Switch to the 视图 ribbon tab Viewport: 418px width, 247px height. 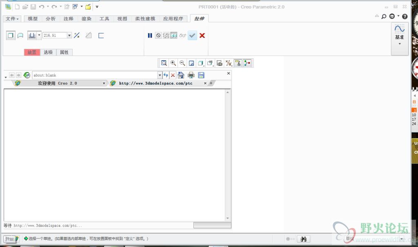(122, 19)
